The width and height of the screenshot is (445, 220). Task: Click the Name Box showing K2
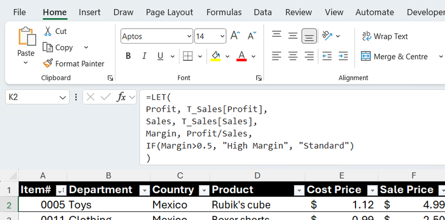[31, 97]
